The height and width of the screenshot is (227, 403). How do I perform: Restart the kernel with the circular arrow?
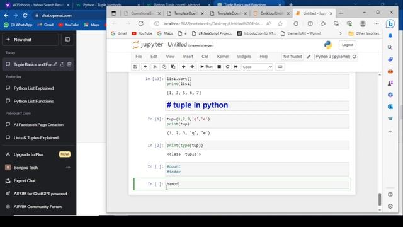pos(227,67)
